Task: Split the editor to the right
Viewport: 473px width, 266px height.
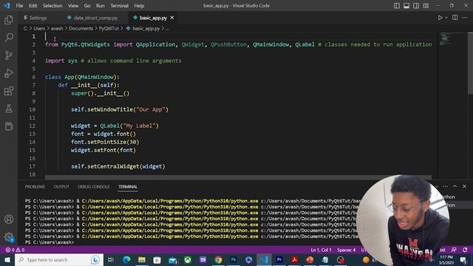Action: coord(455,18)
